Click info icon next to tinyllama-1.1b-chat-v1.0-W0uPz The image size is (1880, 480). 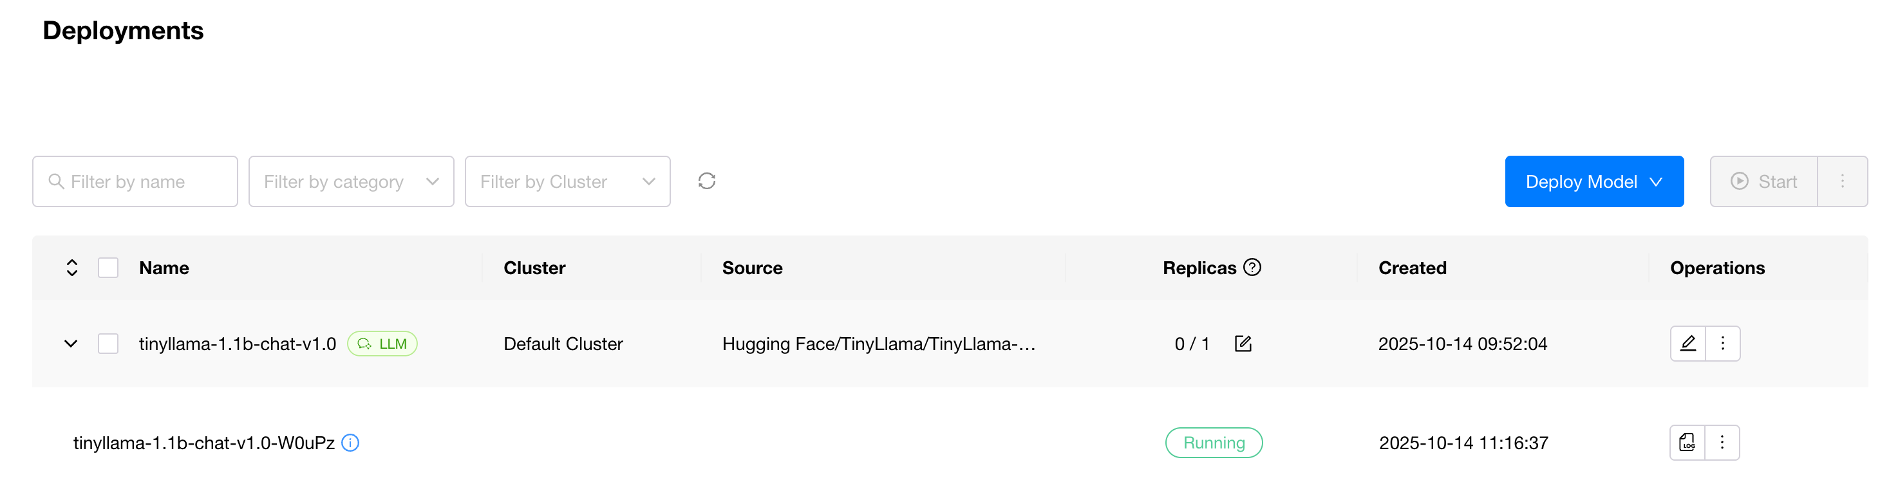click(350, 443)
